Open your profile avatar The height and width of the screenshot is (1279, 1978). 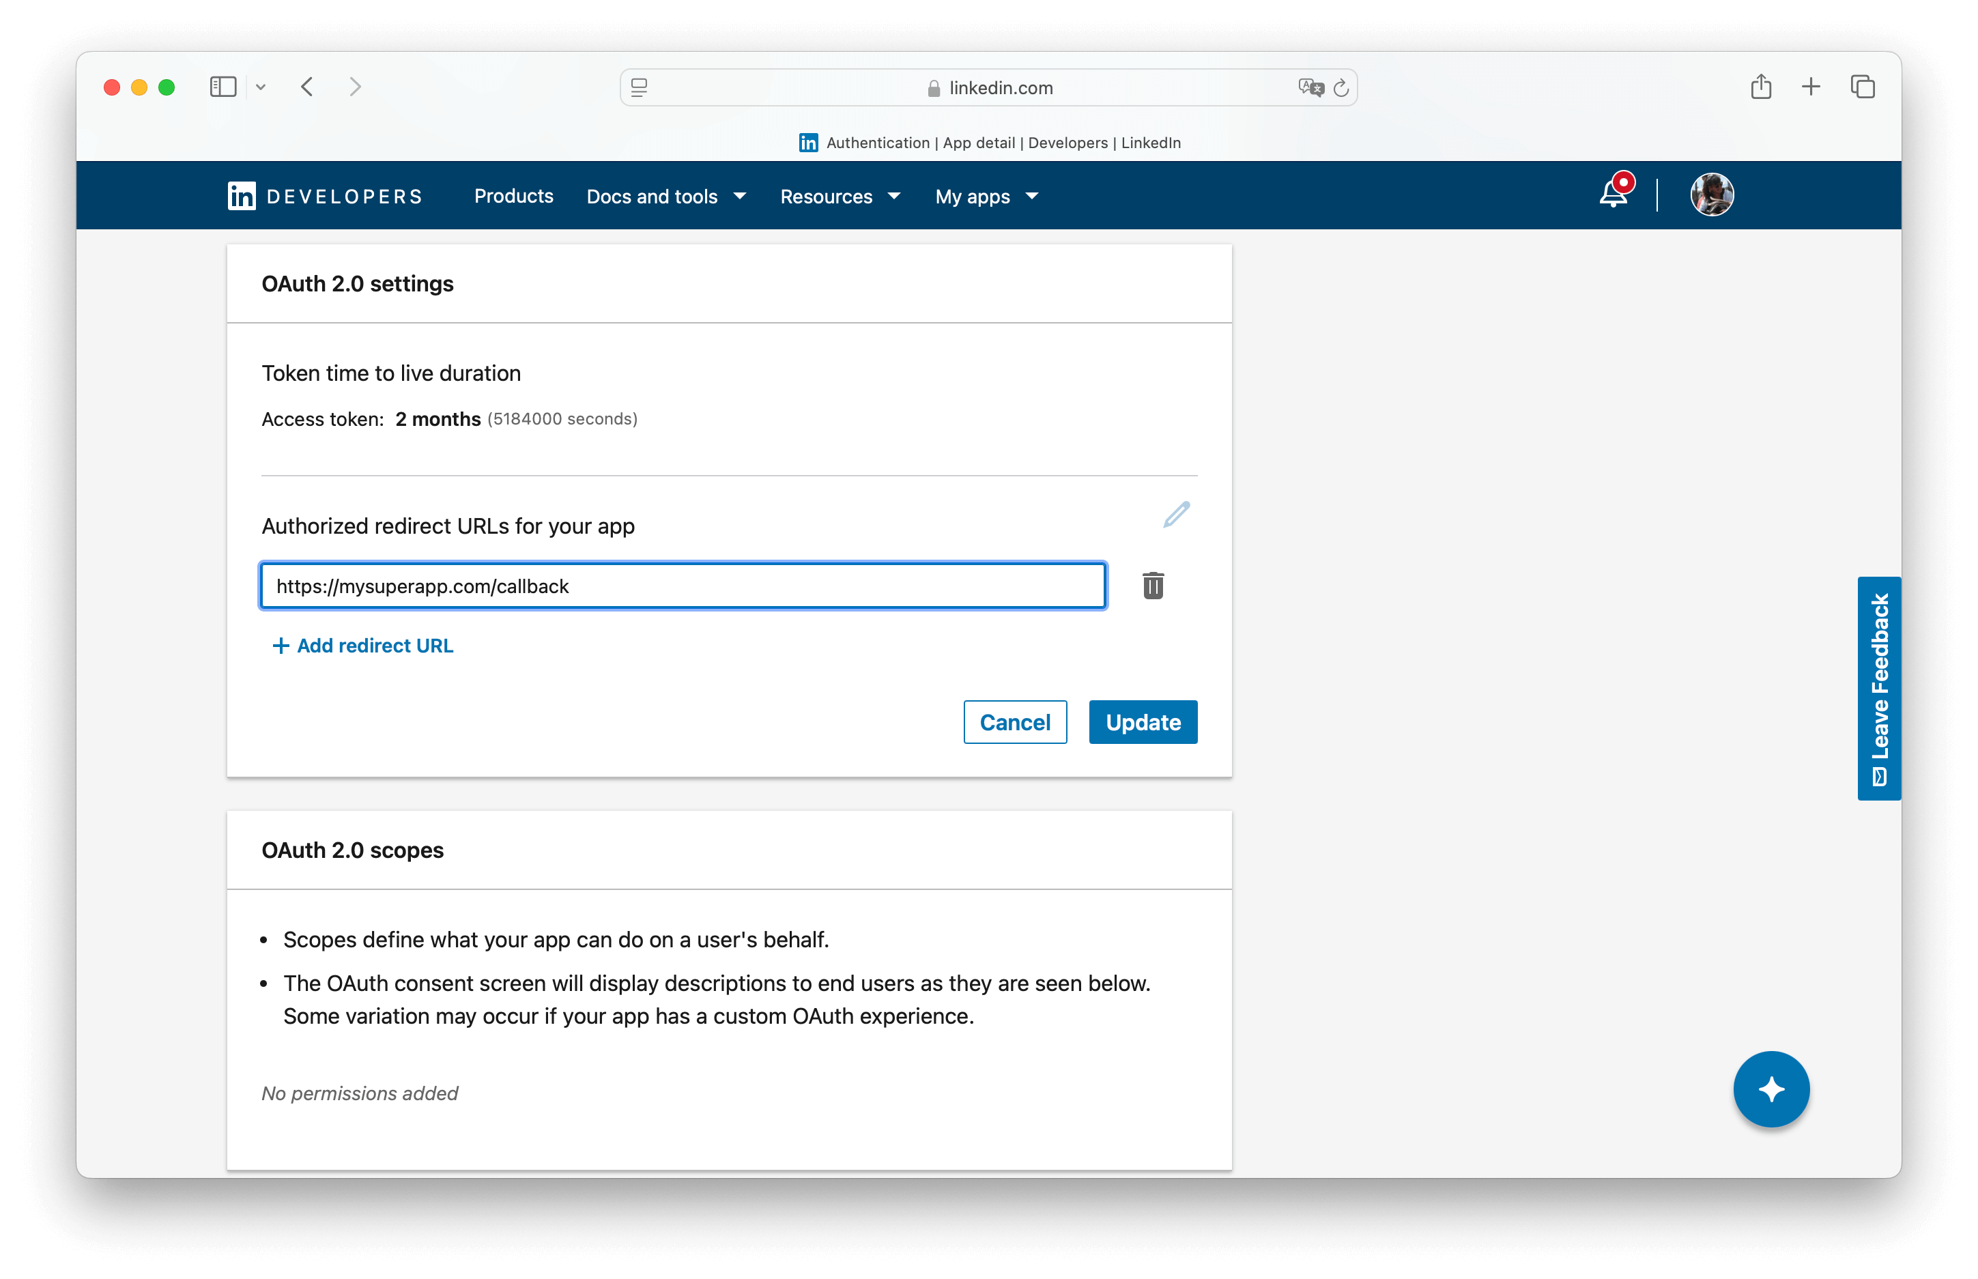point(1712,195)
